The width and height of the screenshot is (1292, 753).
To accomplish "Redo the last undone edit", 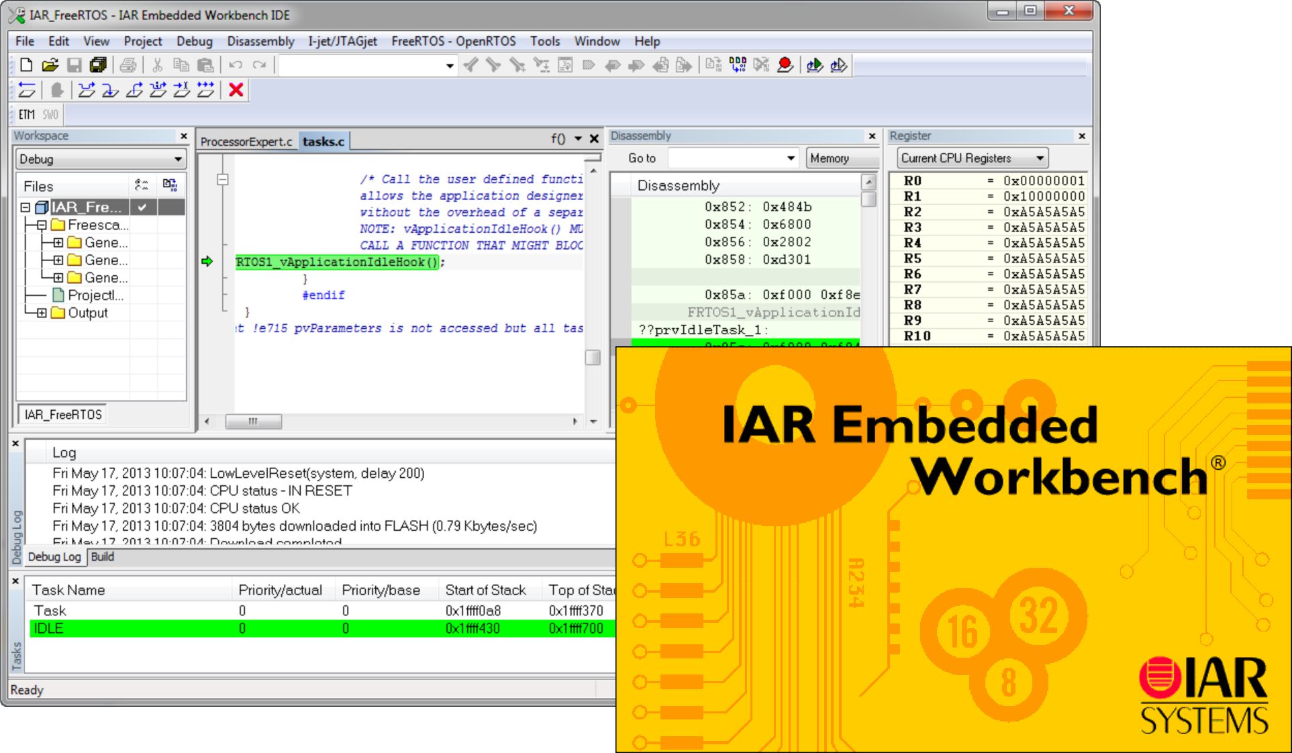I will click(259, 65).
